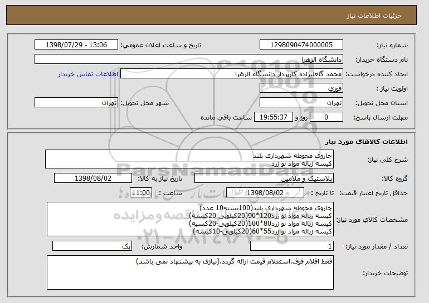Click the spec line with 60*55 bag size
Viewport: 429px width, 303px height.
(x=262, y=231)
